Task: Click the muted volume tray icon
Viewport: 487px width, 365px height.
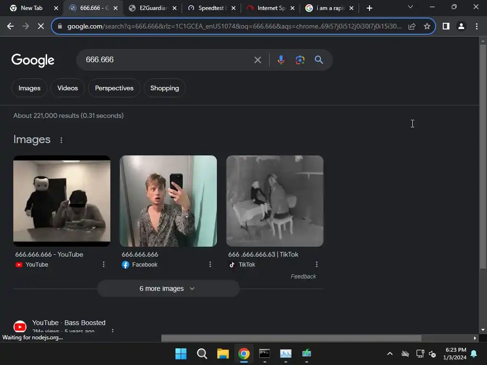Action: 432,354
